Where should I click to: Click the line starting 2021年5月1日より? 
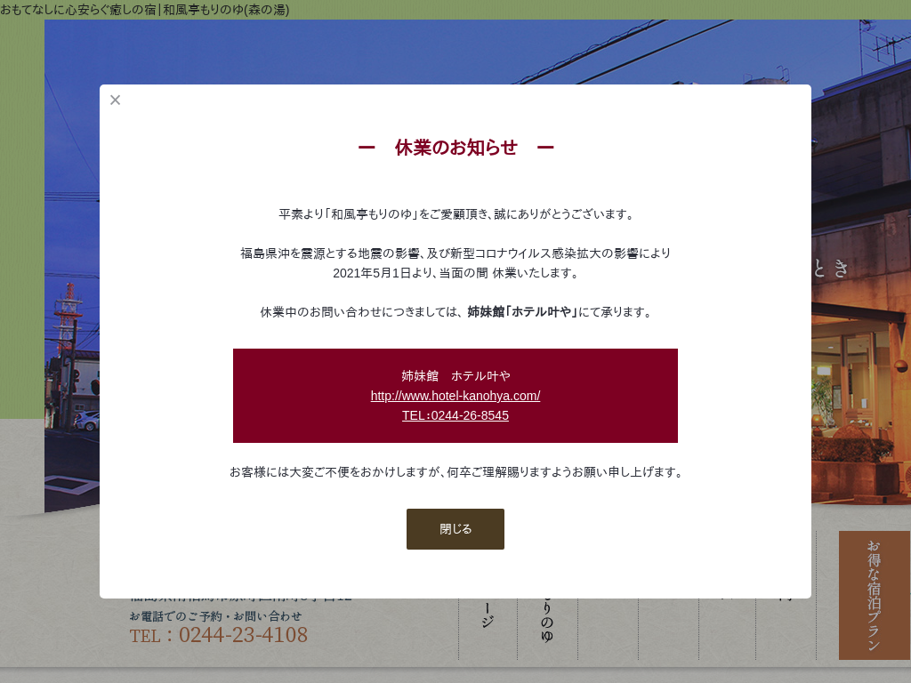(455, 273)
